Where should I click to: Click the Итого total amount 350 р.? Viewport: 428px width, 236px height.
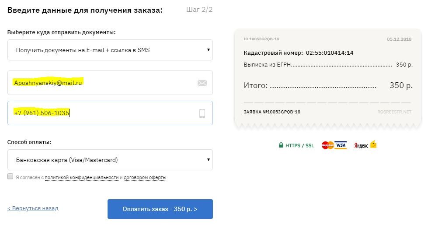pyautogui.click(x=401, y=86)
